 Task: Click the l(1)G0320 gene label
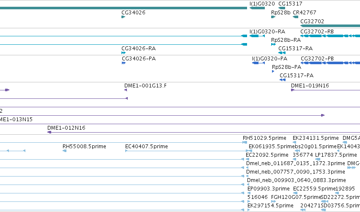point(262,4)
